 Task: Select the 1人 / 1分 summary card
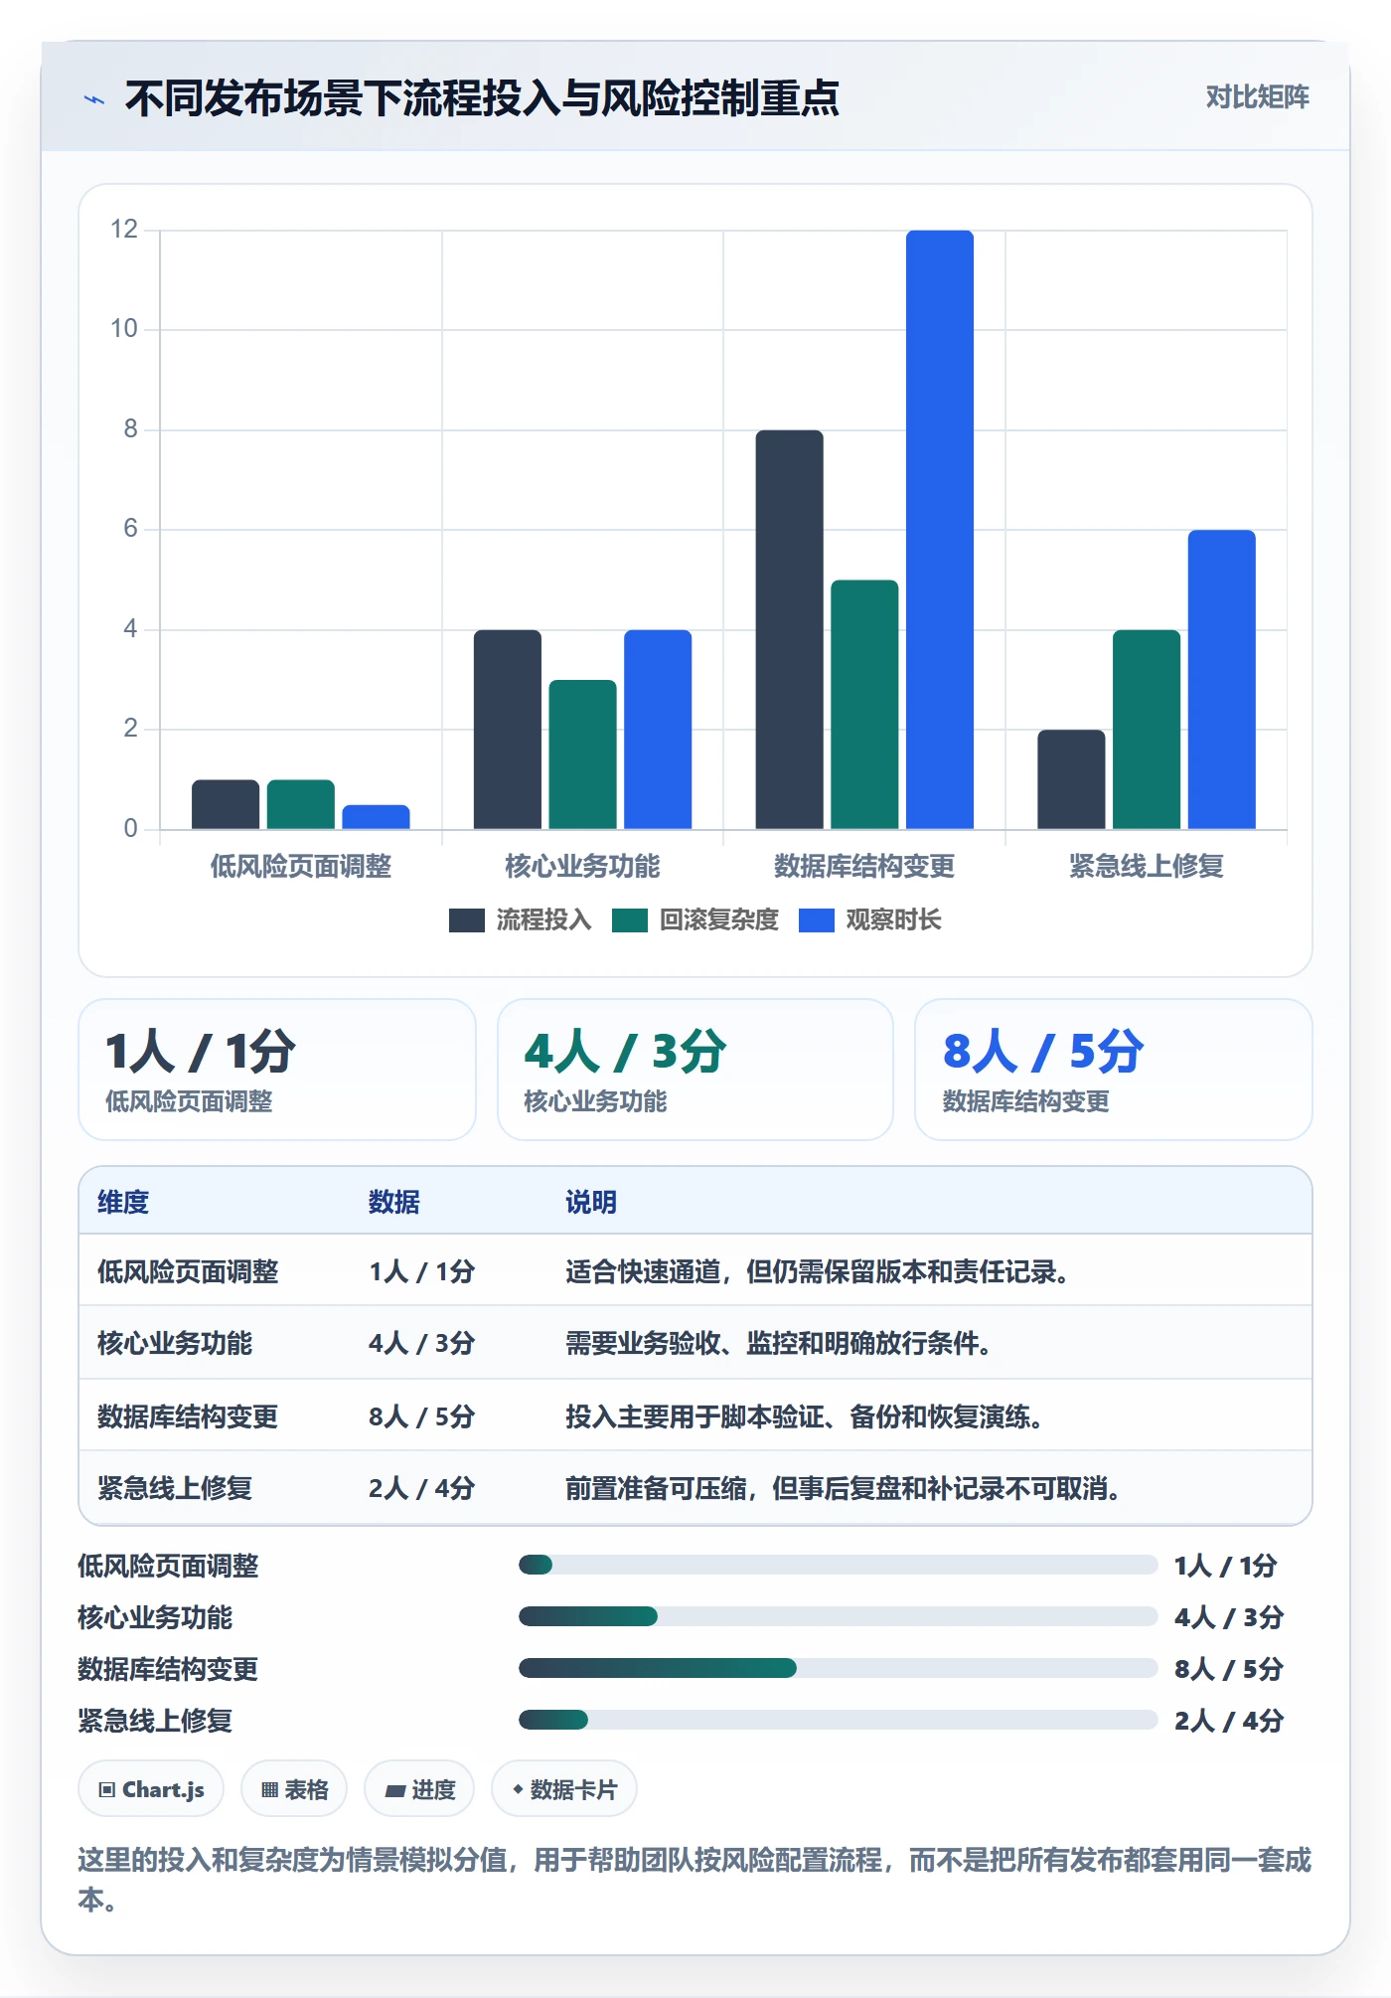[277, 1070]
